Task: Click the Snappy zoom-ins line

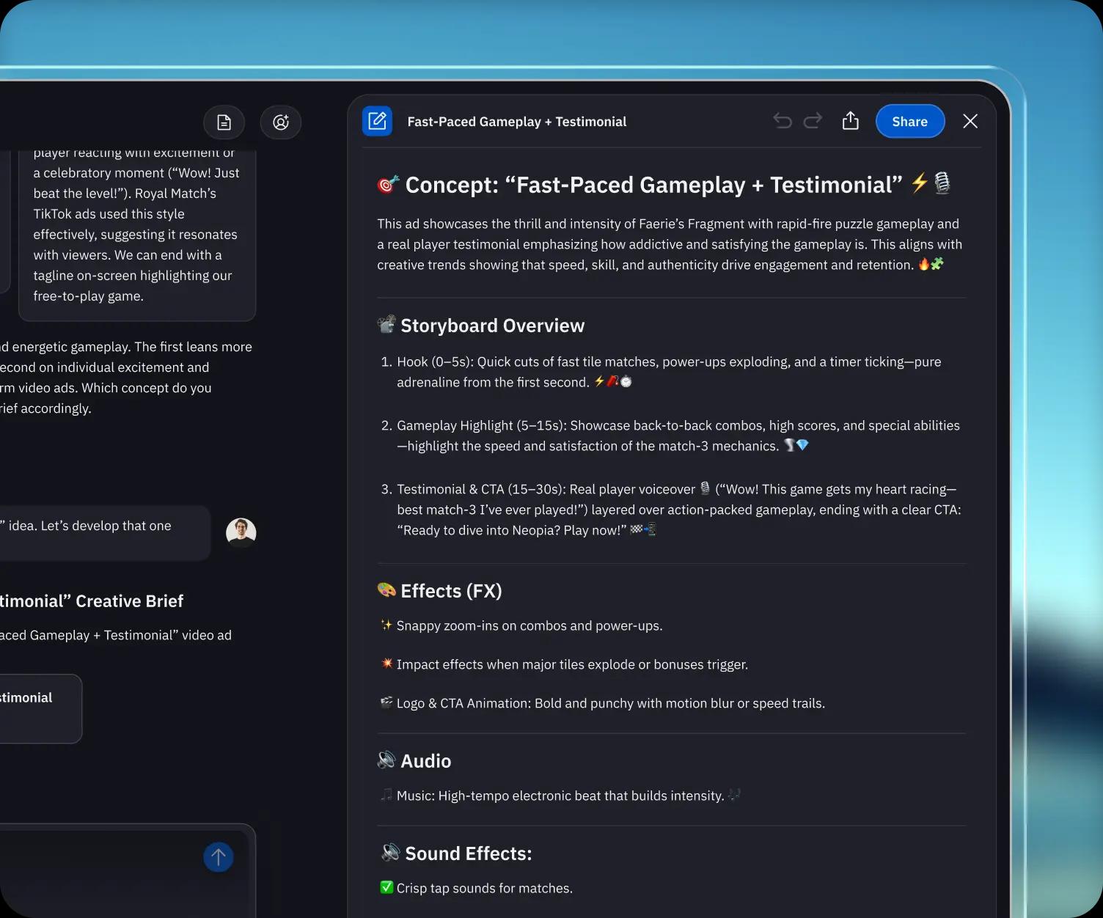Action: 521,625
